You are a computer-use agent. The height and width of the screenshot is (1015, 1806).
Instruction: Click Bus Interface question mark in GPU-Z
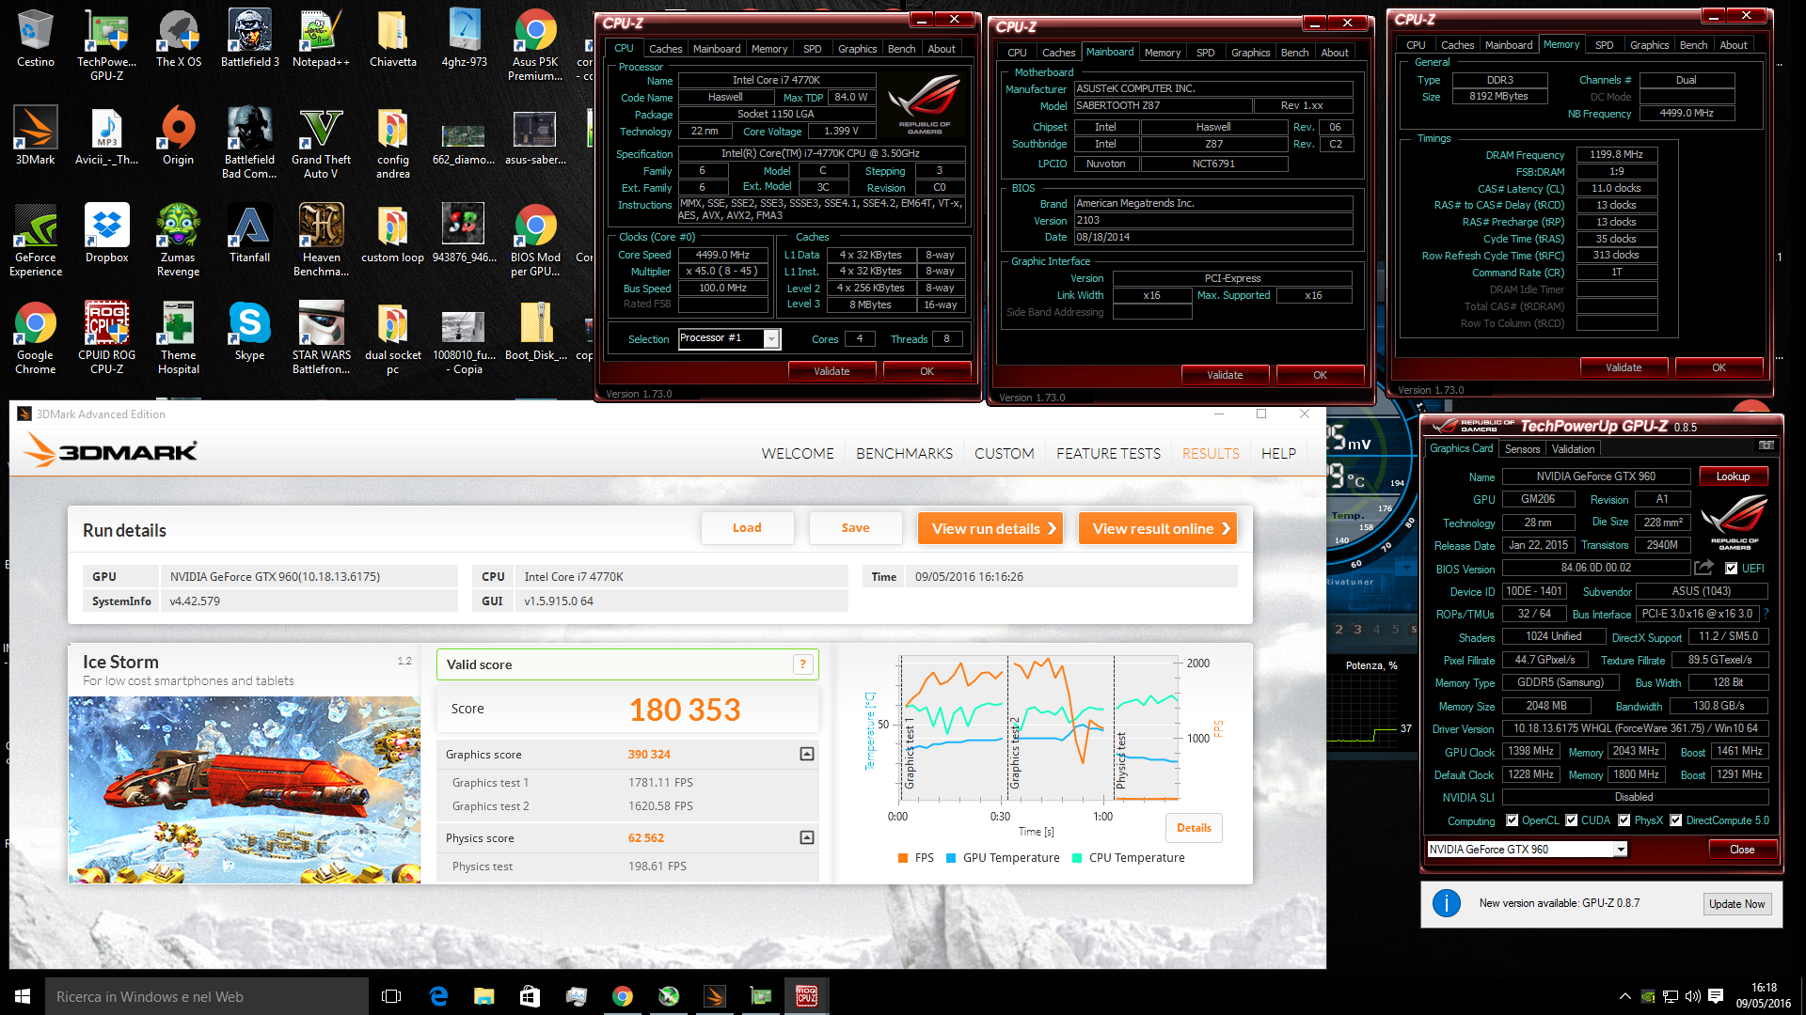pos(1766,614)
